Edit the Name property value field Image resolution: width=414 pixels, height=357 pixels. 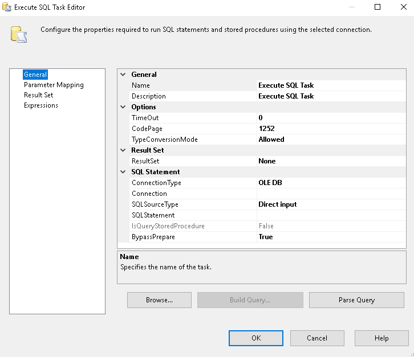331,85
